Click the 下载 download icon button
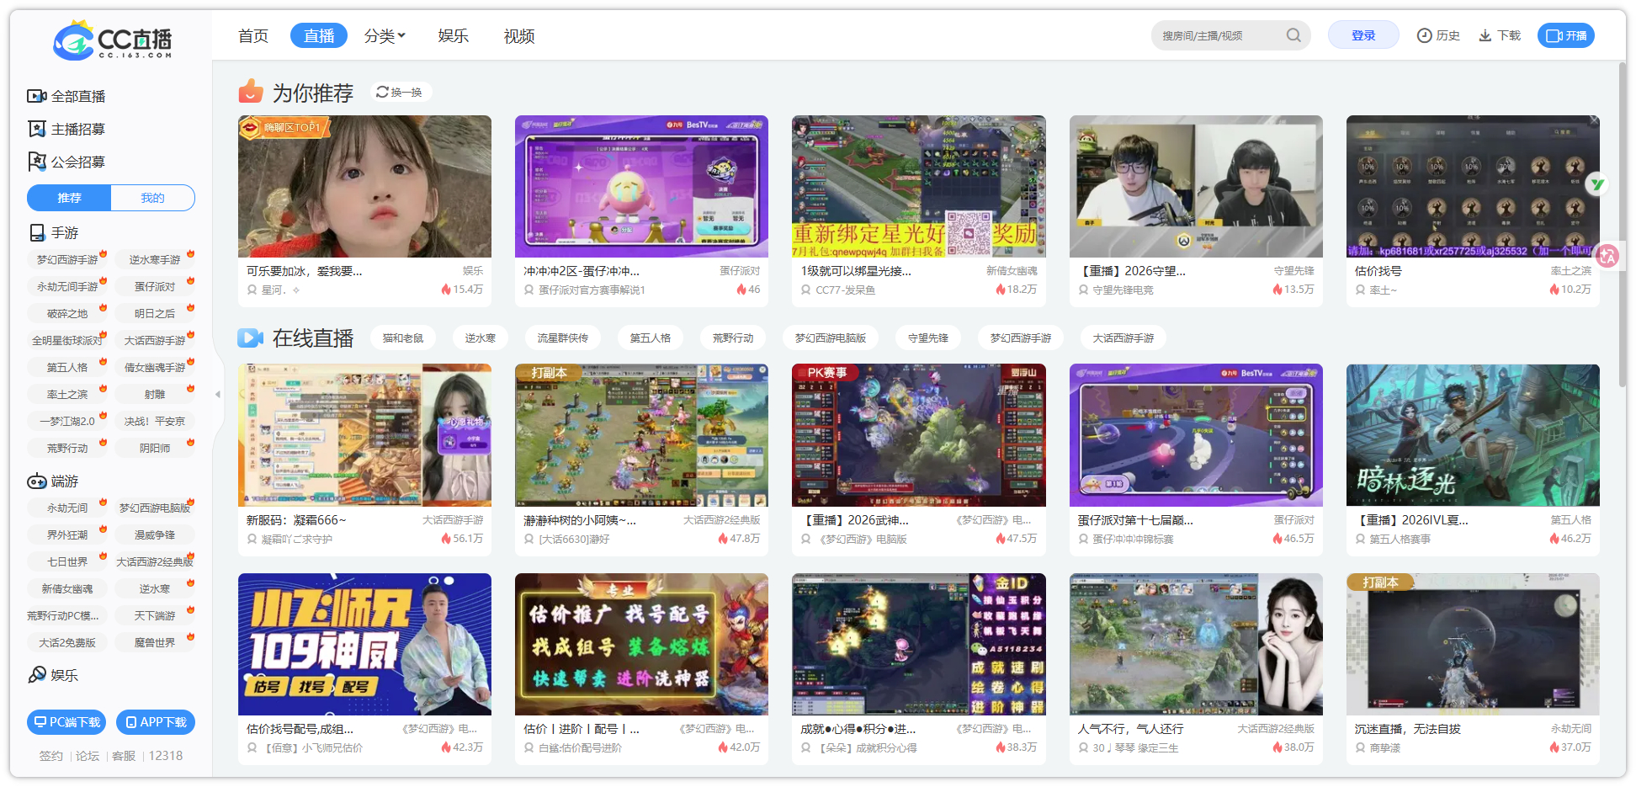Image resolution: width=1636 pixels, height=787 pixels. pyautogui.click(x=1500, y=35)
